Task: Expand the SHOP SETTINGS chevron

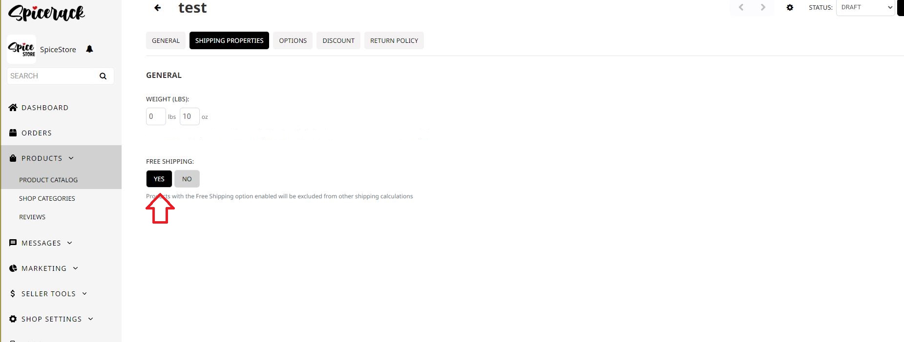Action: click(91, 319)
